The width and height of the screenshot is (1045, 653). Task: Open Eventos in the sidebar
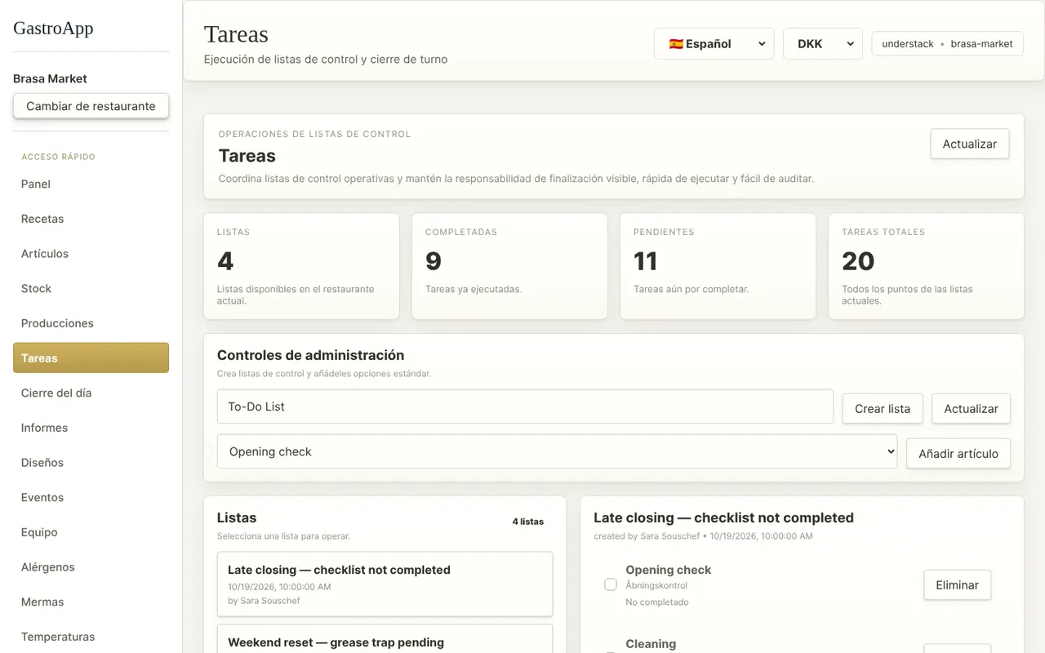(91, 498)
